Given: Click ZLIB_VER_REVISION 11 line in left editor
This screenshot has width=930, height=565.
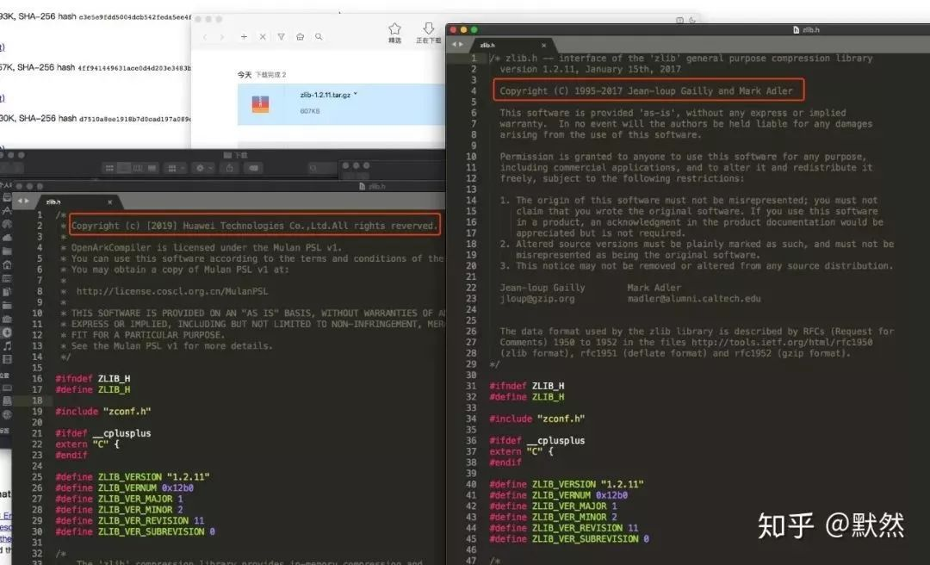Looking at the screenshot, I should pos(130,520).
